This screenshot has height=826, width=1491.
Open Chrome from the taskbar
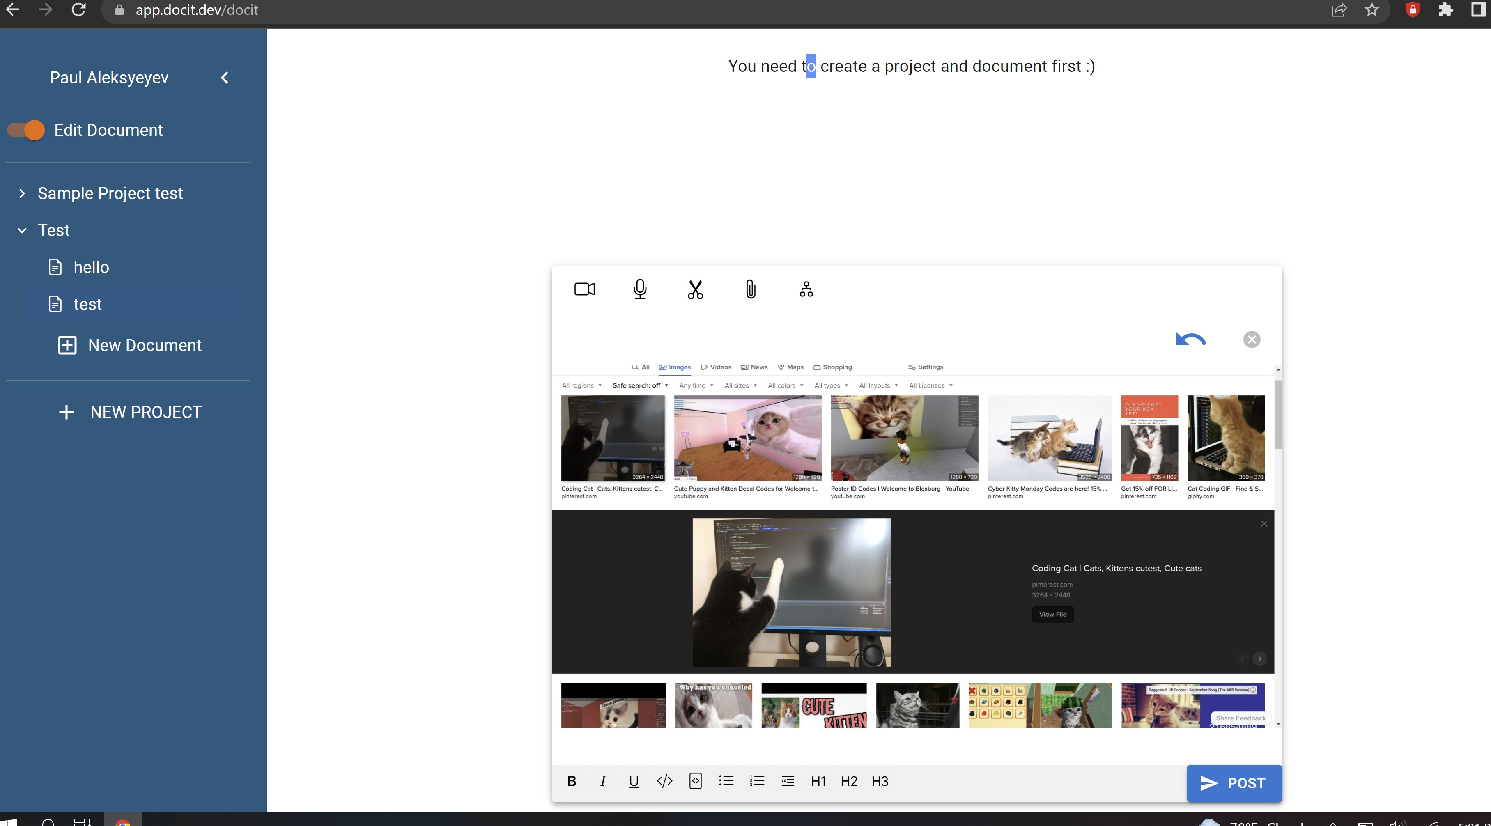(x=123, y=821)
